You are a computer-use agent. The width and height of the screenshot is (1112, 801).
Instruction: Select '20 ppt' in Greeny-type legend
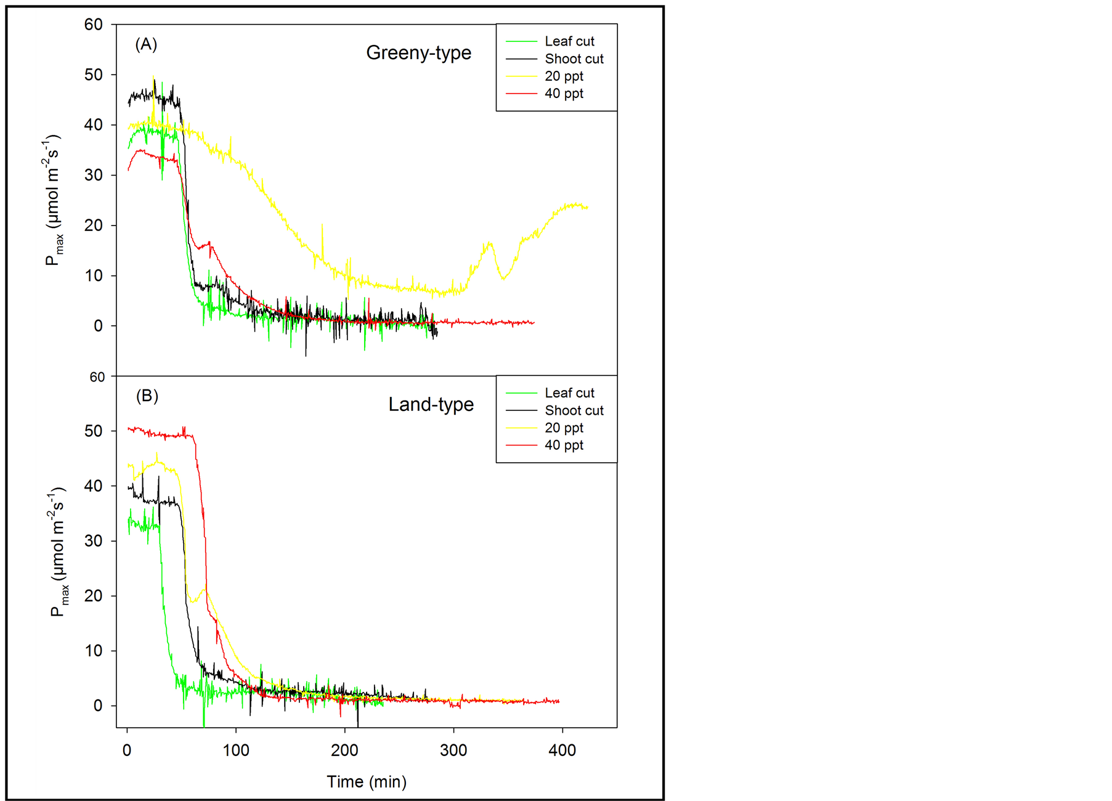[564, 76]
